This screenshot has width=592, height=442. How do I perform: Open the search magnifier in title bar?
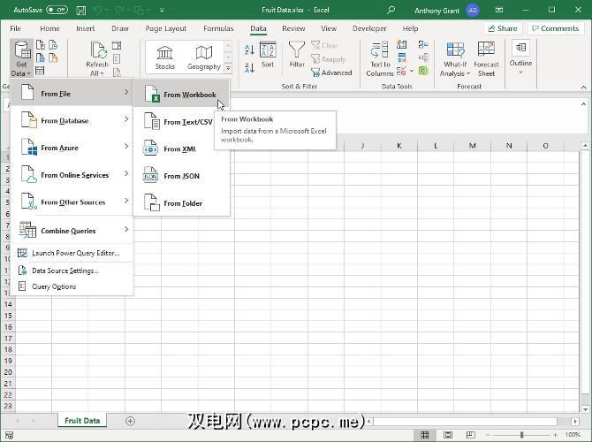pos(391,11)
